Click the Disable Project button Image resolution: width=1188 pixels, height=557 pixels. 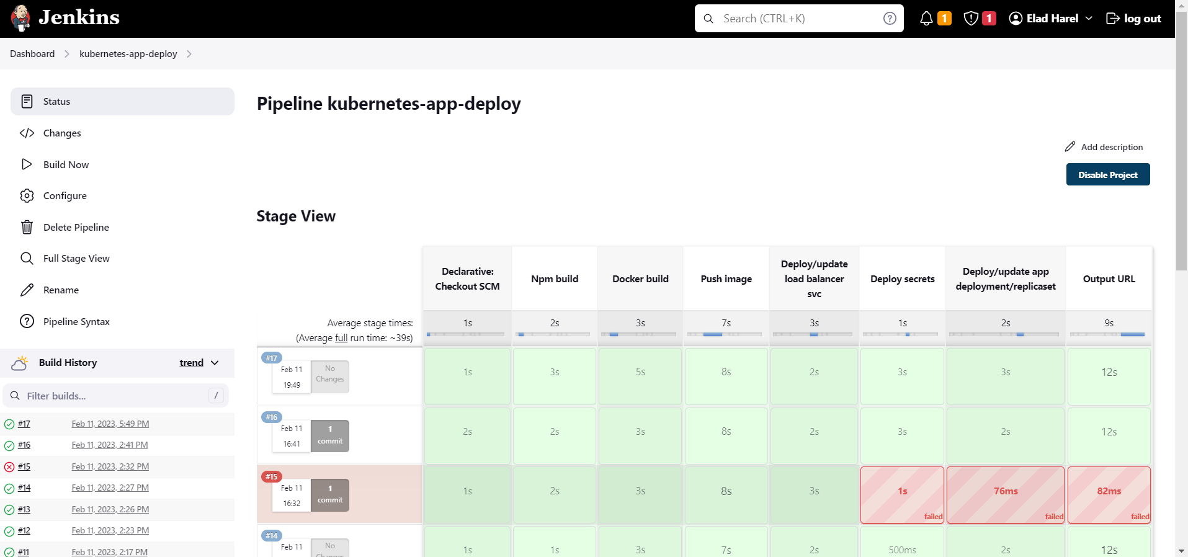pos(1108,174)
